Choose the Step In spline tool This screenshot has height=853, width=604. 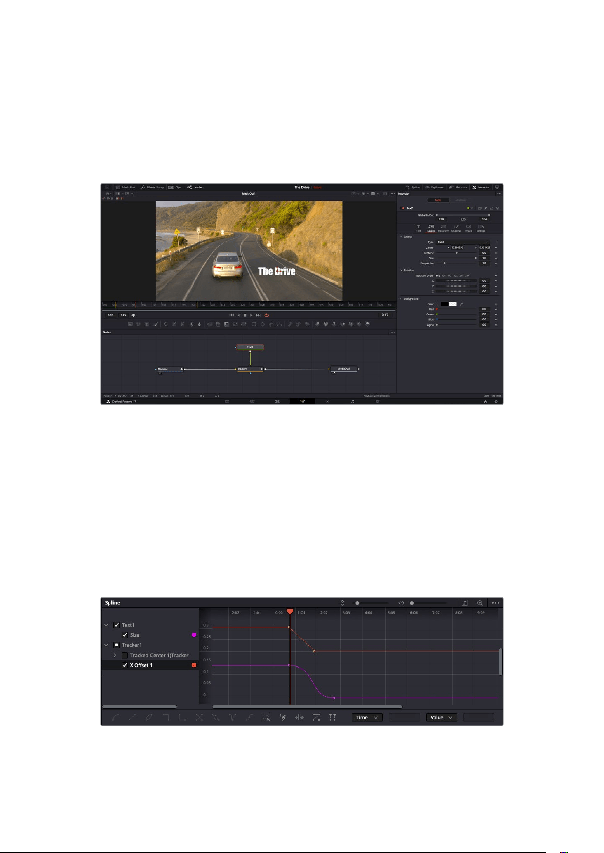(x=166, y=717)
